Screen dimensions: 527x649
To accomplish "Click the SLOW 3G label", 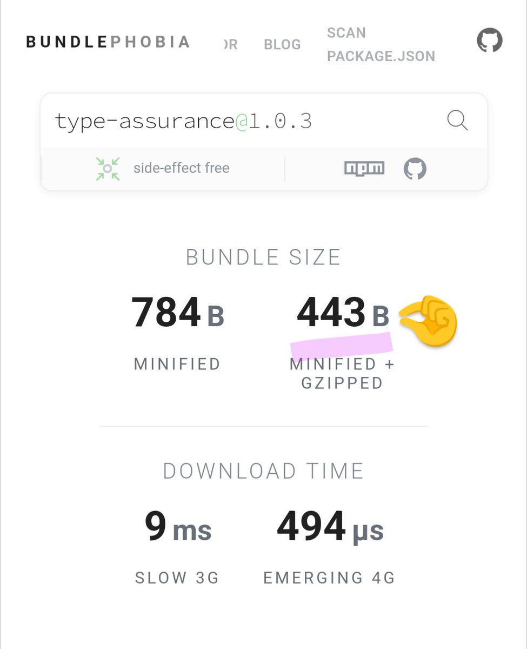I will click(177, 578).
